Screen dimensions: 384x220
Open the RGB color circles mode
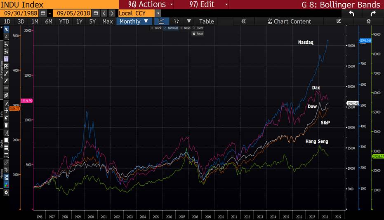(6, 185)
